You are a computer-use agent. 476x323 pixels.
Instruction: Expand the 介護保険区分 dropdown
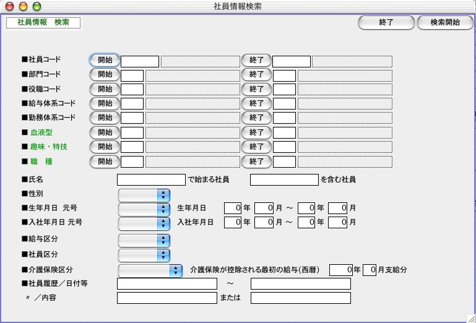point(150,270)
